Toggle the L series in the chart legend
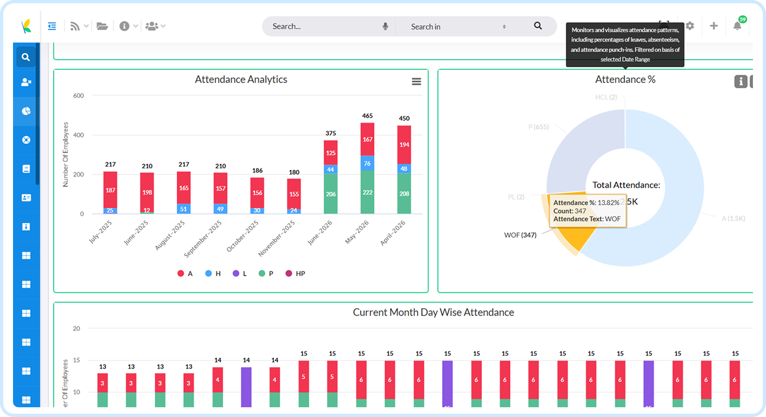766x417 pixels. click(240, 273)
